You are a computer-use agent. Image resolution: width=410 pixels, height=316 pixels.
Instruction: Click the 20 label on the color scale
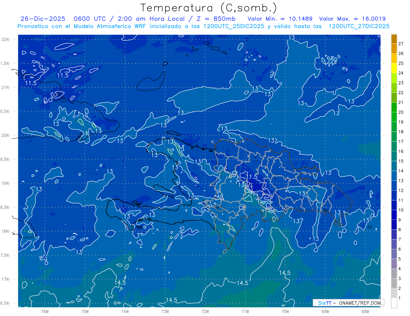point(401,112)
